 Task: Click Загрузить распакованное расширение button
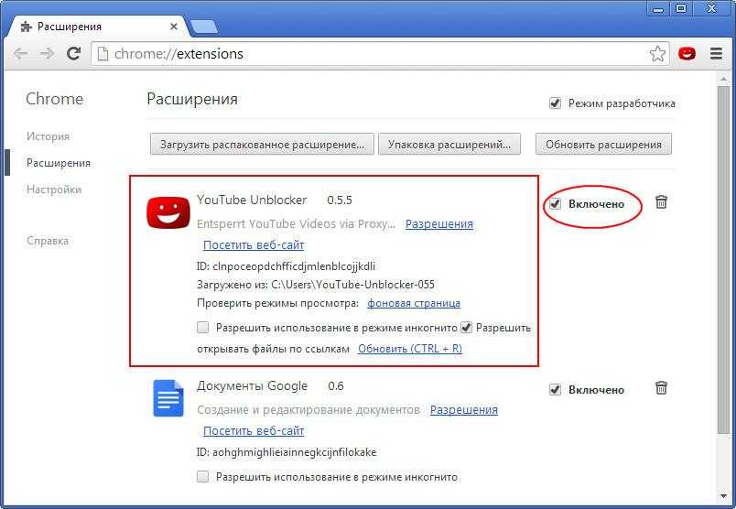[262, 144]
